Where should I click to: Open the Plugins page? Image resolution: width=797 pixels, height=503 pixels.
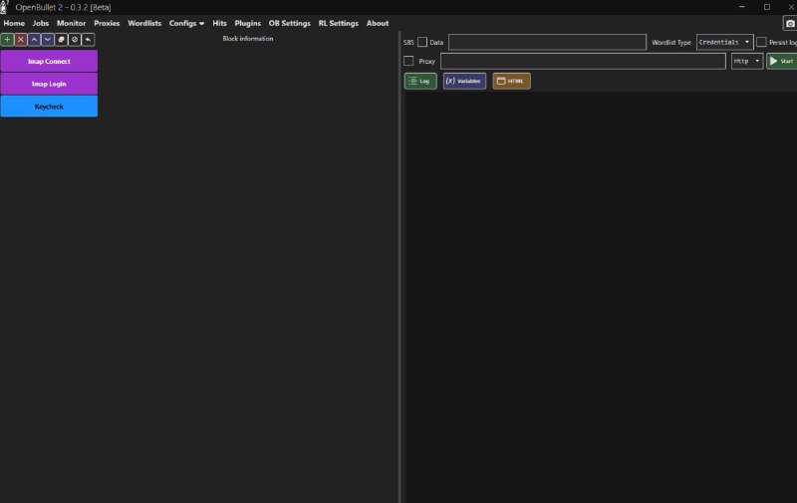pyautogui.click(x=247, y=23)
